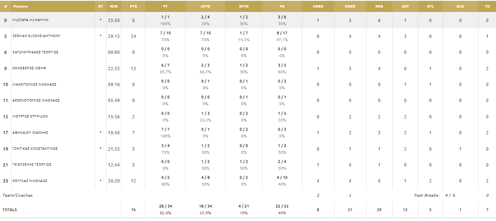Select player ΚΟΛΟΒΕΡΟΣ ΙΩΣΗΦ
The image size is (496, 221).
[29, 68]
